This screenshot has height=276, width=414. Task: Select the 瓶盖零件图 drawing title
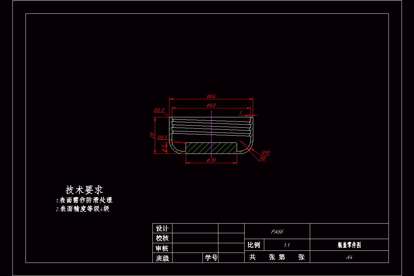pos(349,245)
